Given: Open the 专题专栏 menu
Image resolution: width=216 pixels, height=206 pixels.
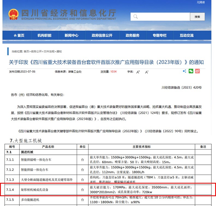Looking at the screenshot, I should [160, 35].
